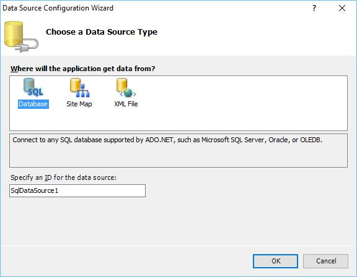The image size is (357, 277).
Task: Focus the SqlDataSource1 ID text box
Action: pos(77,190)
